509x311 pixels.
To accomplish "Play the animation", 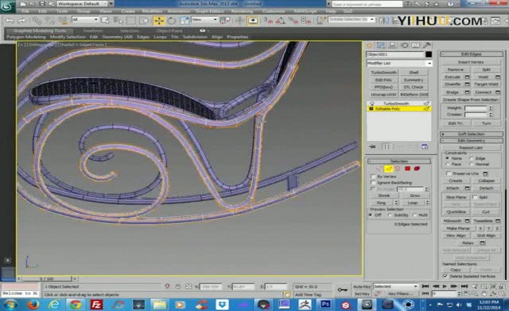I will (444, 286).
